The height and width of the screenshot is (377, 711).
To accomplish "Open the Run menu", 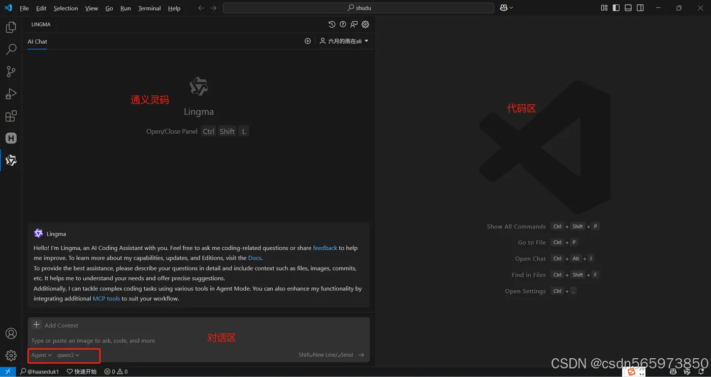I will pyautogui.click(x=125, y=8).
